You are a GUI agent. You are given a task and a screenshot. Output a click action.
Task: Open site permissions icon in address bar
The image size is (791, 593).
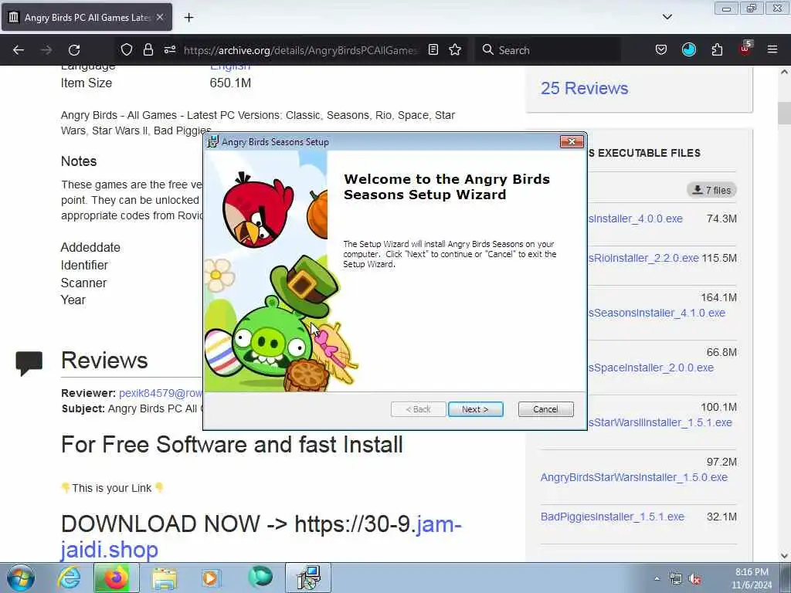[x=169, y=49]
